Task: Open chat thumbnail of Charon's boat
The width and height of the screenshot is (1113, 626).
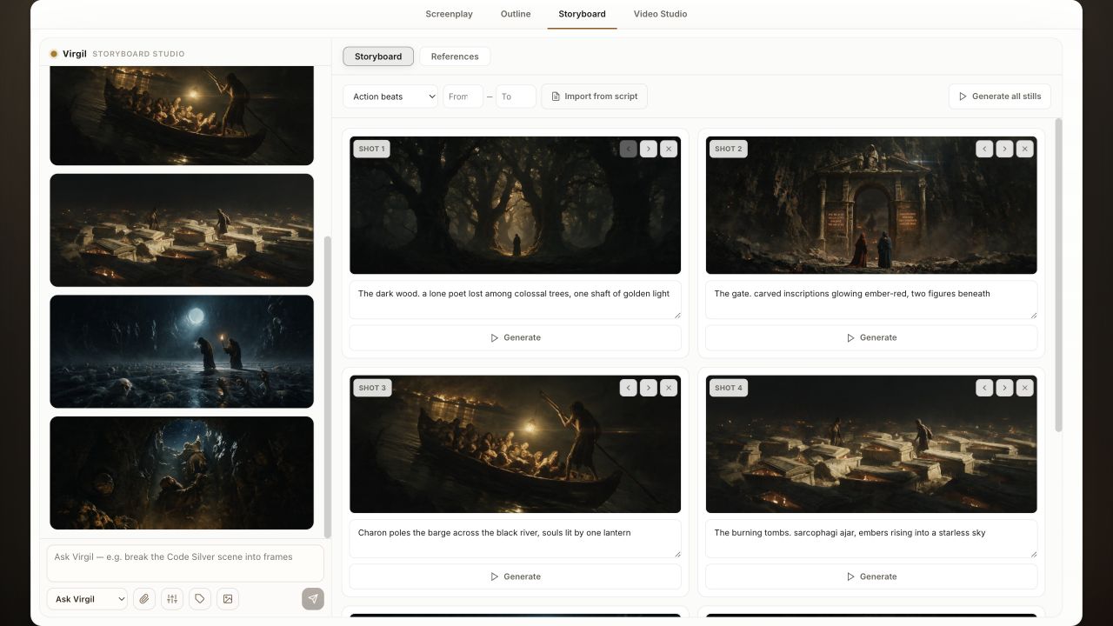Action: pyautogui.click(x=182, y=116)
